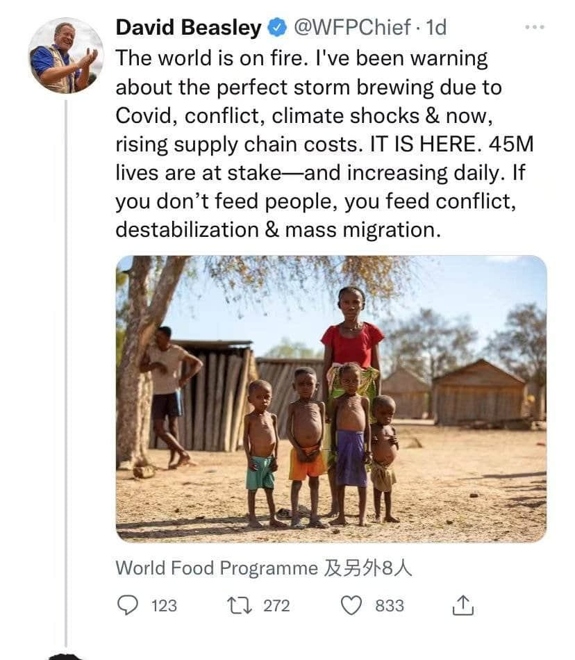Click the David Beasley display name
575x660 pixels.
188,28
